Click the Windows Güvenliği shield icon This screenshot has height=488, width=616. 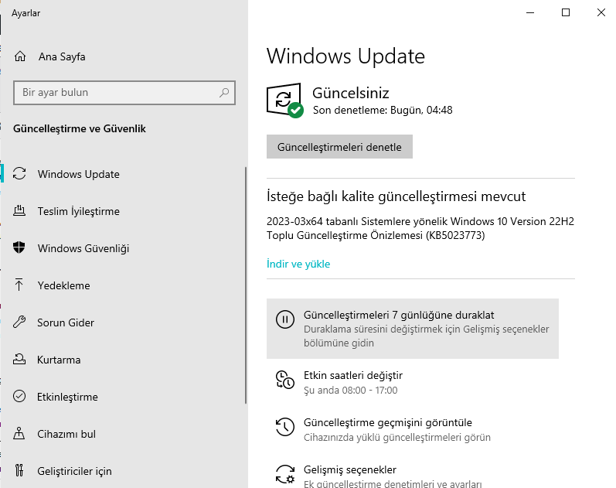[x=19, y=247]
